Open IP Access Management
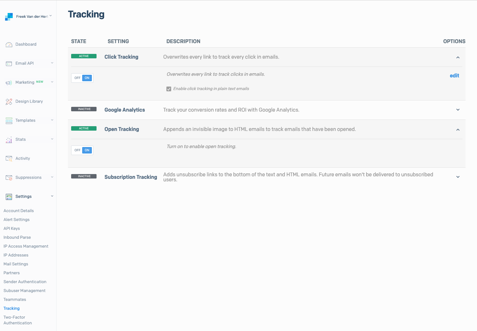This screenshot has height=331, width=477. pyautogui.click(x=26, y=246)
